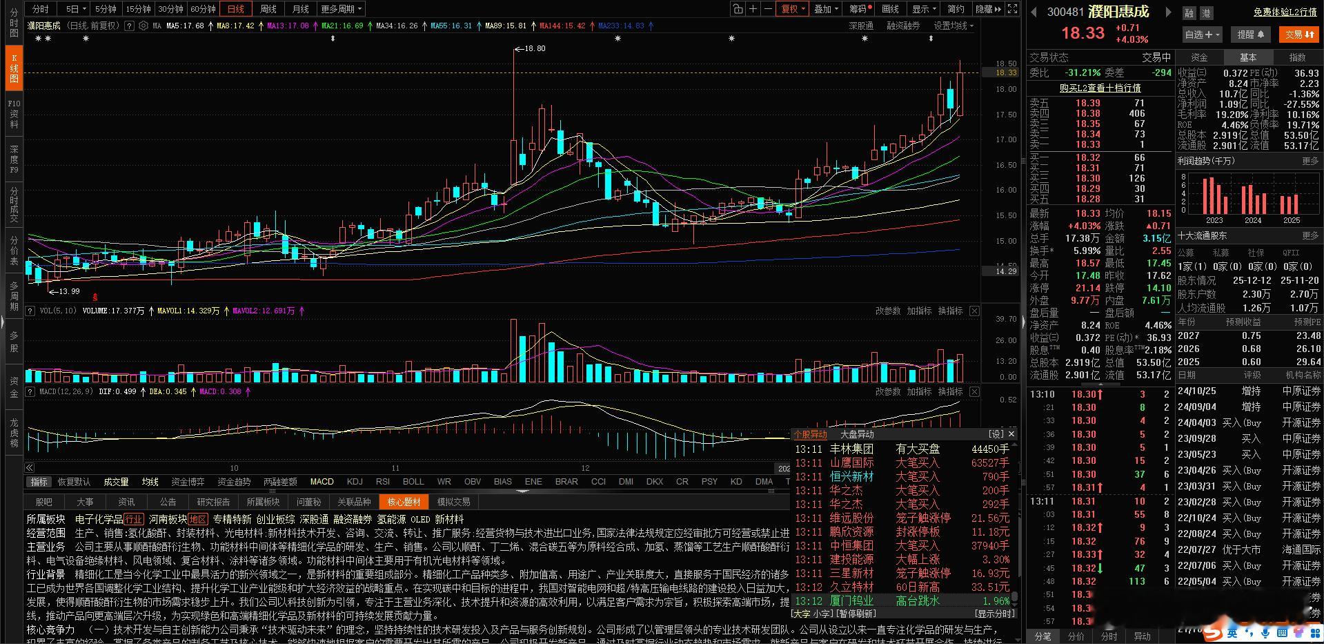Open 分时图 in the left sidebar
Viewport: 1324px width, 644px height.
(x=14, y=23)
